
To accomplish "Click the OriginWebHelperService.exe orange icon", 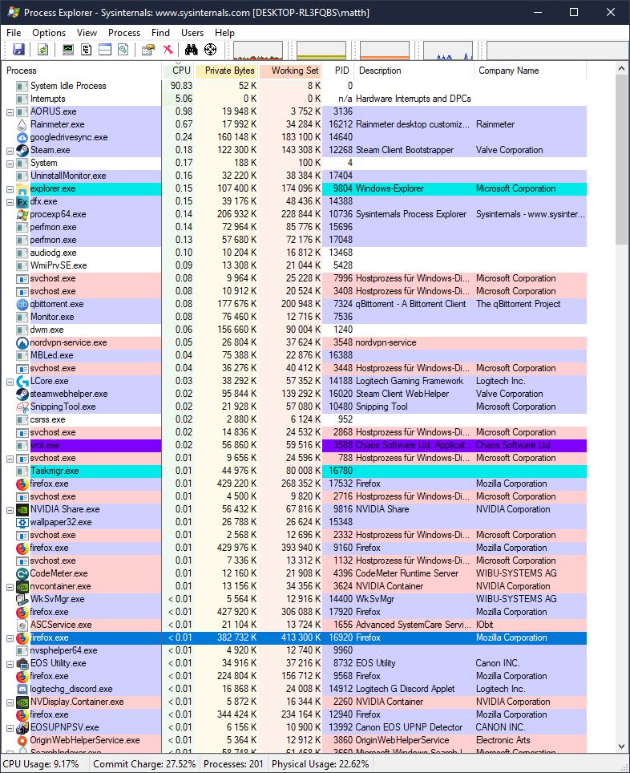I will 22,739.
